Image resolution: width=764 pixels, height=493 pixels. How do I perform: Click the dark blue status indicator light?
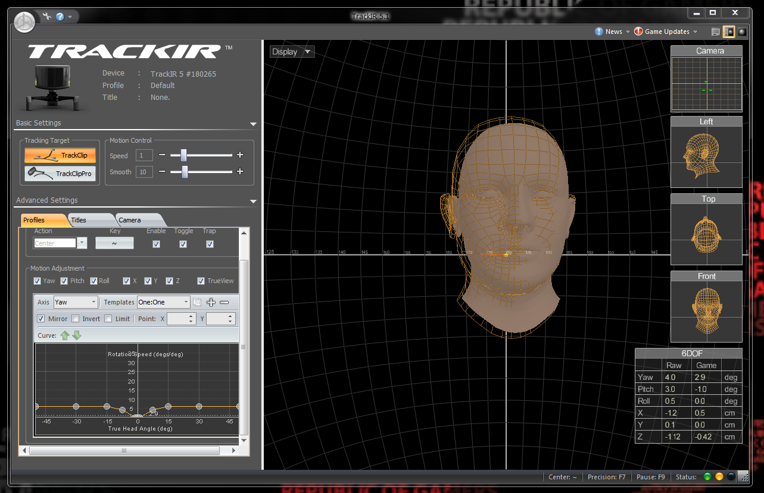coord(731,477)
